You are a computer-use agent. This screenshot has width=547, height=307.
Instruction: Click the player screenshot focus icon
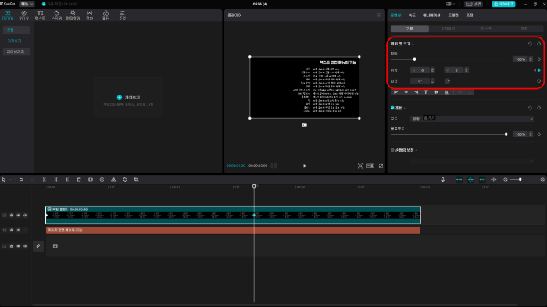tap(360, 166)
